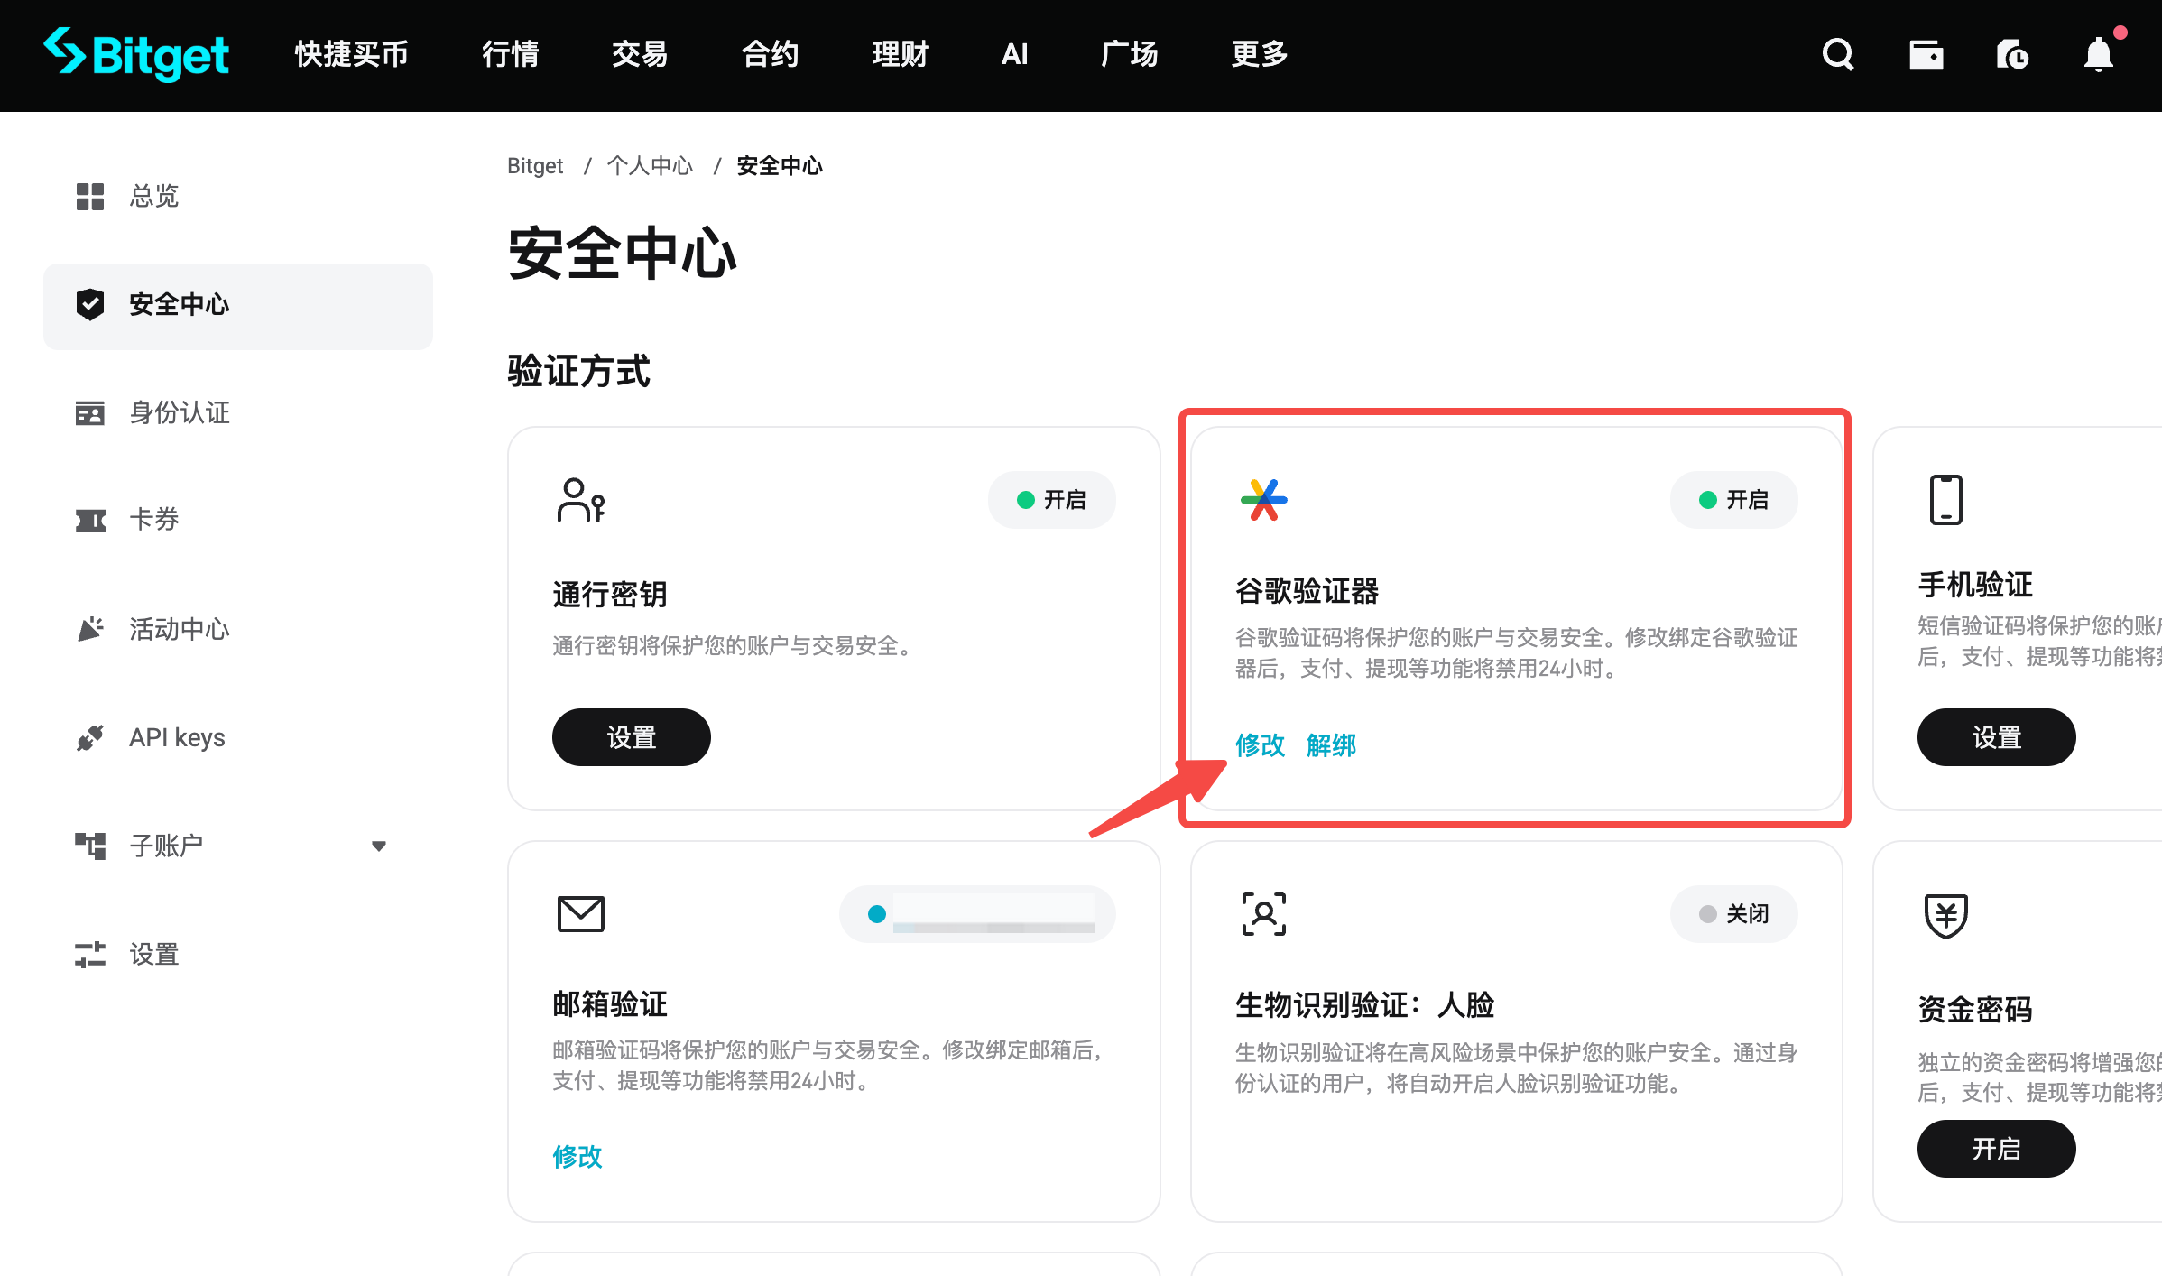
Task: Switch to 行情 in the navigation bar
Action: [510, 54]
